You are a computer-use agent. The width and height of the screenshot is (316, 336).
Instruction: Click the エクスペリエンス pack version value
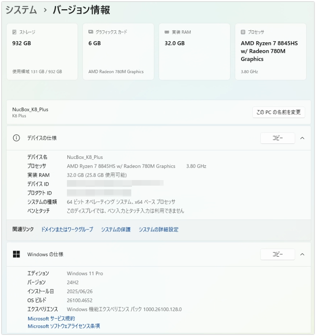coord(124,309)
